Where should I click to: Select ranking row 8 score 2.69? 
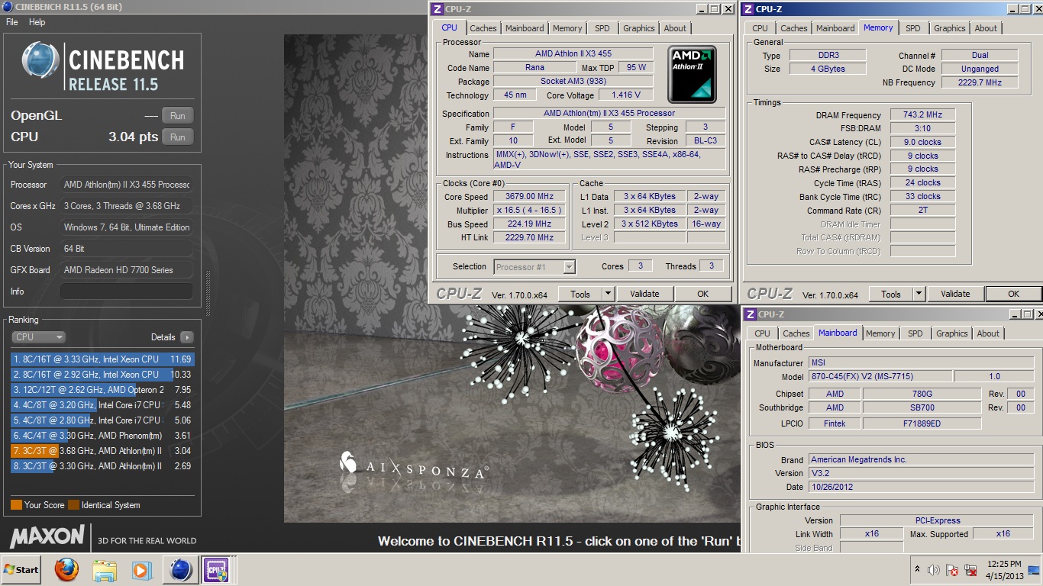coord(102,466)
